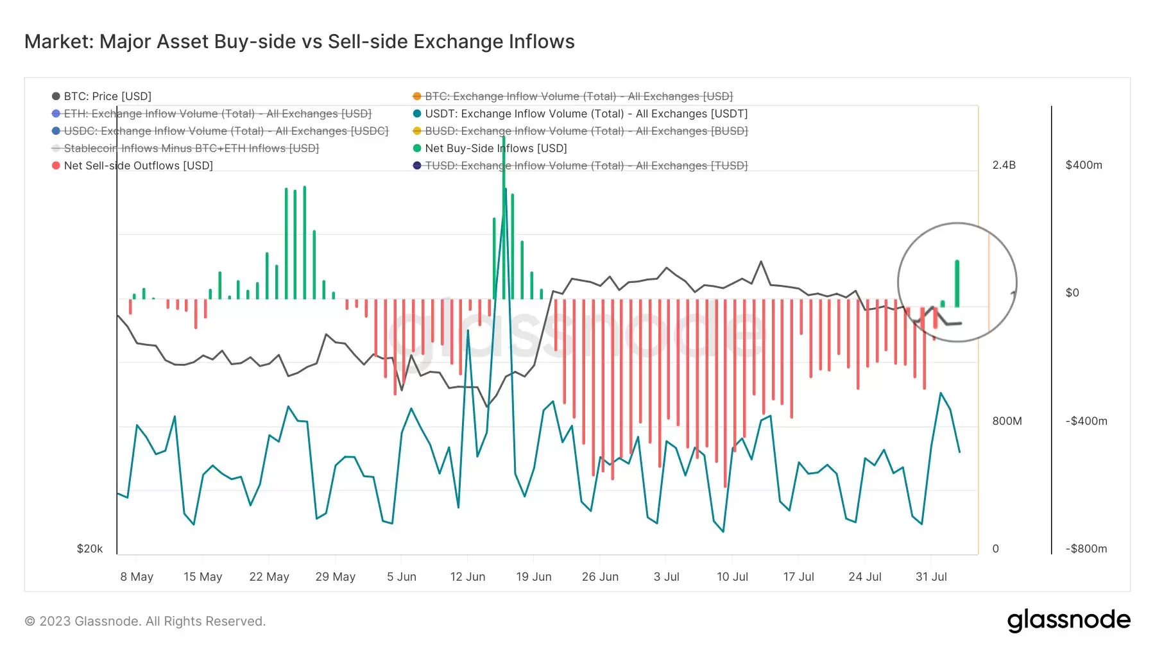The image size is (1155, 650).
Task: Click the chart title text
Action: [299, 42]
